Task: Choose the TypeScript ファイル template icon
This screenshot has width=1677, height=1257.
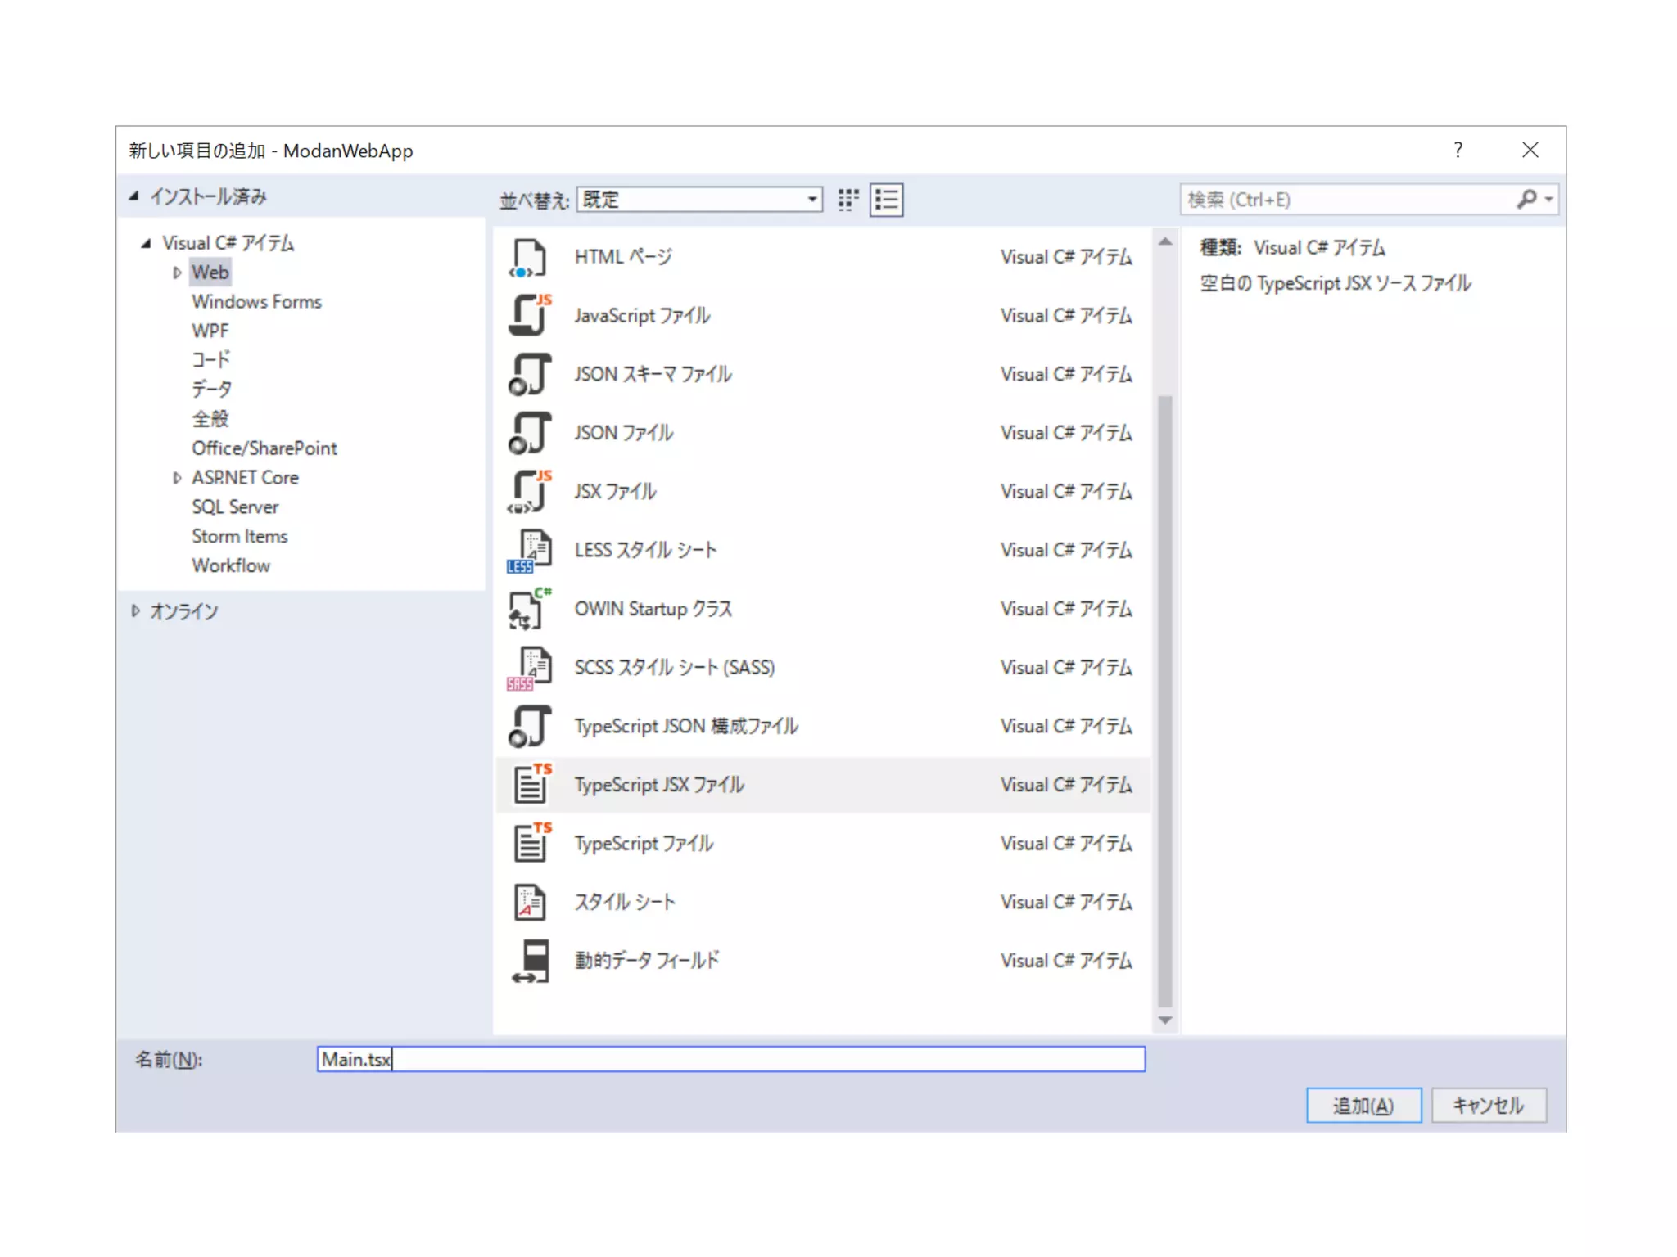Action: tap(531, 843)
